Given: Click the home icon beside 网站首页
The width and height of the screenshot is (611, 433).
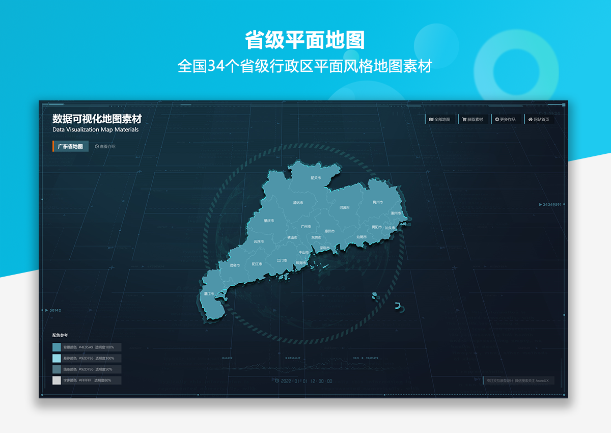Looking at the screenshot, I should click(x=530, y=120).
